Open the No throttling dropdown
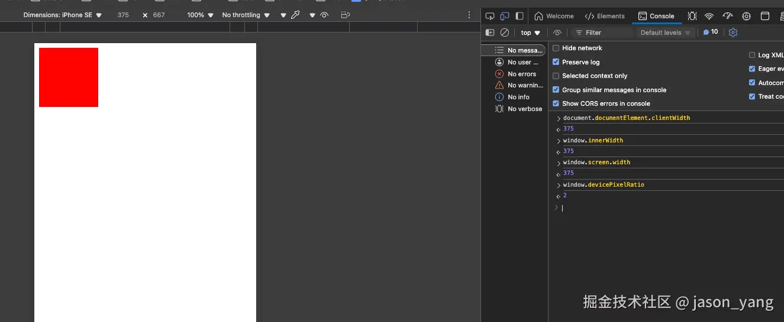 246,15
